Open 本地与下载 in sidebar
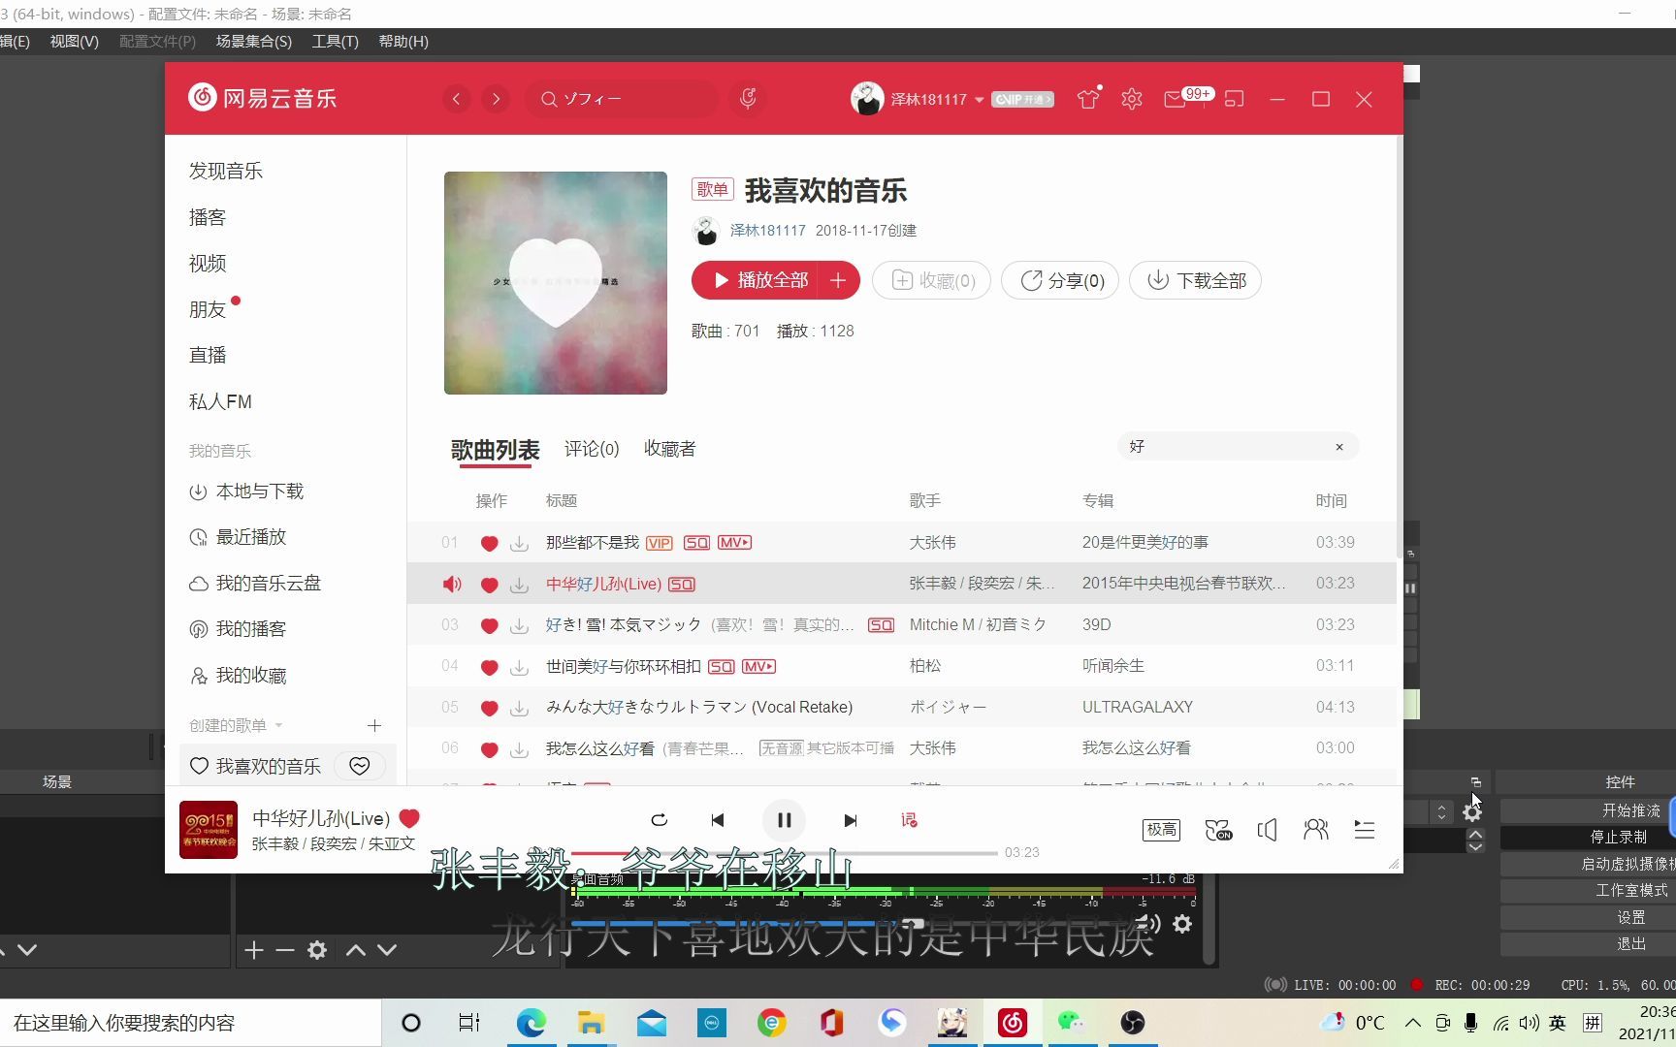This screenshot has height=1047, width=1676. (x=246, y=492)
